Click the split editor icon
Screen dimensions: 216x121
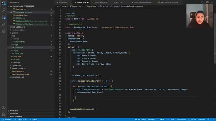pos(207,2)
